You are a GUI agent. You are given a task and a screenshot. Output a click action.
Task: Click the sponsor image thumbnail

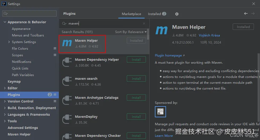[160, 112]
